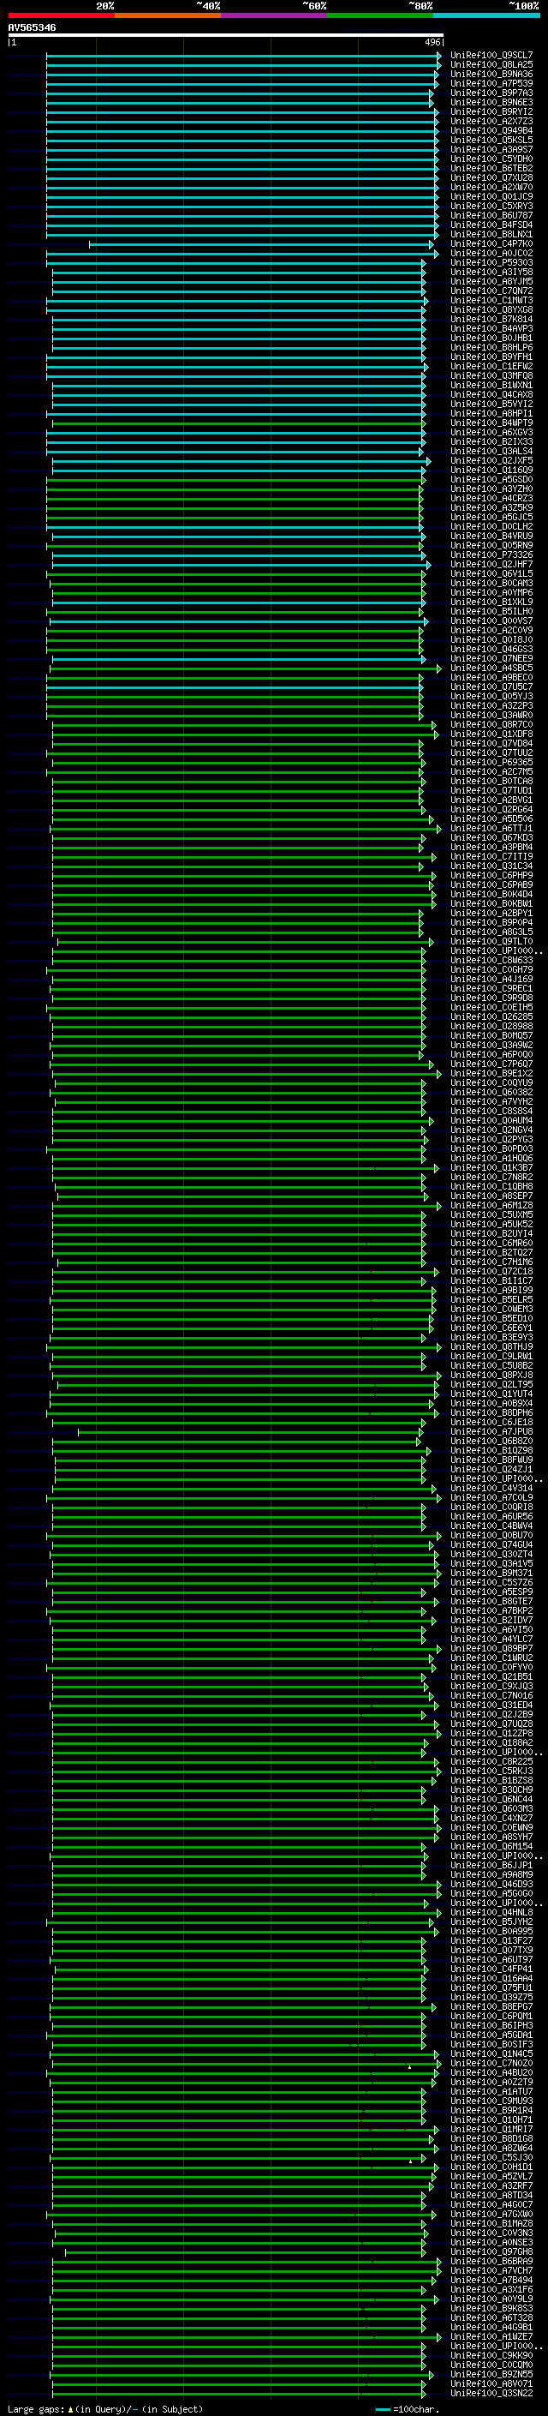The image size is (548, 2416).
Task: Click the green alignment bar for UniRef100_A4SBC5
Action: [x=246, y=668]
